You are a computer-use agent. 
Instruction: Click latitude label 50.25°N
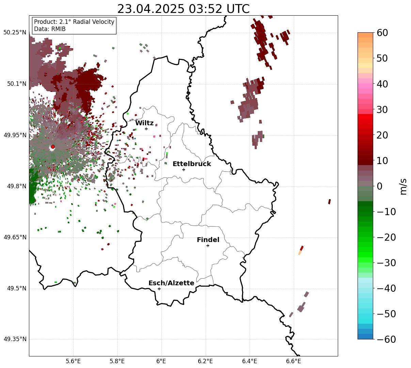click(x=15, y=33)
